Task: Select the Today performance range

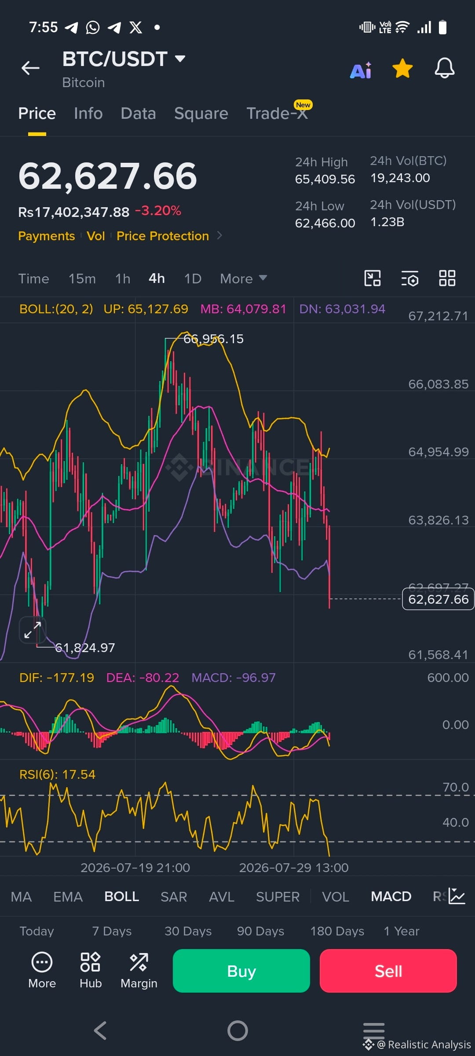Action: (x=37, y=931)
